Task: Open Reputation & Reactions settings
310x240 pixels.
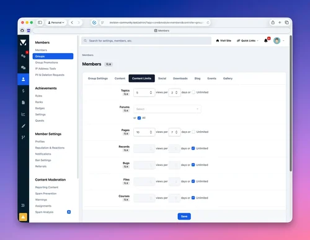Action: (50, 148)
